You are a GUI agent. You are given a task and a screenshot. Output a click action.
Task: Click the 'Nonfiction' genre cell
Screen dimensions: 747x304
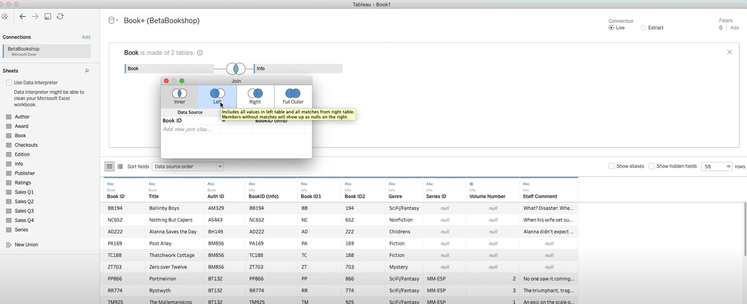(x=403, y=220)
